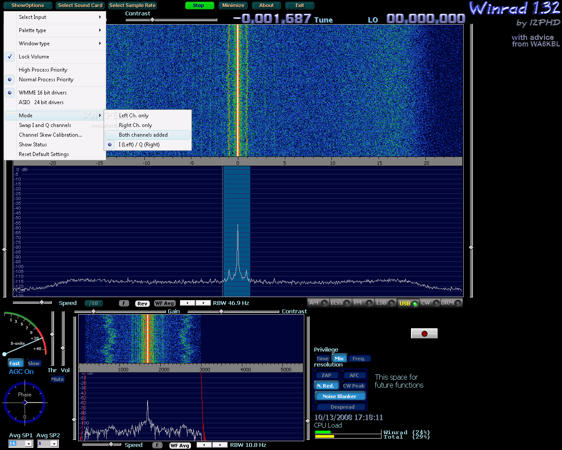562x450 pixels.
Task: Open Avg SP2 dropdown
Action: (54, 444)
